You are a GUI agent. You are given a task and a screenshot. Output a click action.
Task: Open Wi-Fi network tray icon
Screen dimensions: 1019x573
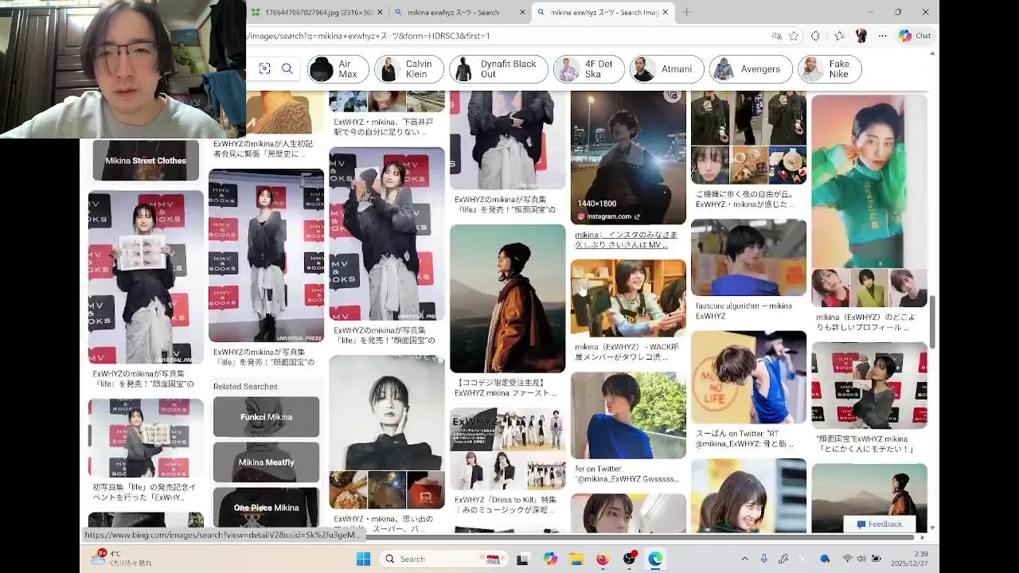coord(847,559)
